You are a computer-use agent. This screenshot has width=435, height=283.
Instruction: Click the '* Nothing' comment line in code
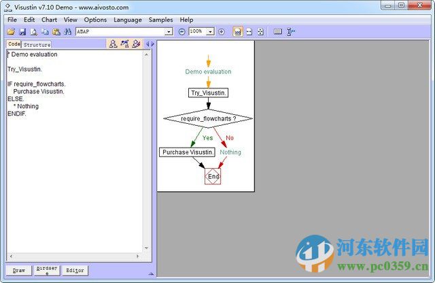[26, 106]
